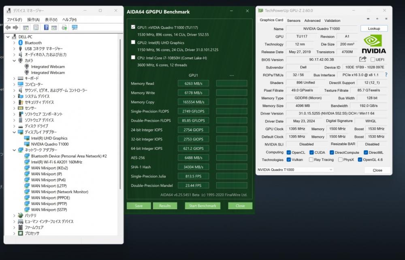Click the Intel(R) UHD Graphics adapter icon in tree
This screenshot has width=405, height=260.
tap(27, 138)
